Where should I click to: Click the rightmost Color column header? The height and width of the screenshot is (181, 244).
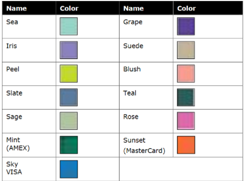point(186,8)
